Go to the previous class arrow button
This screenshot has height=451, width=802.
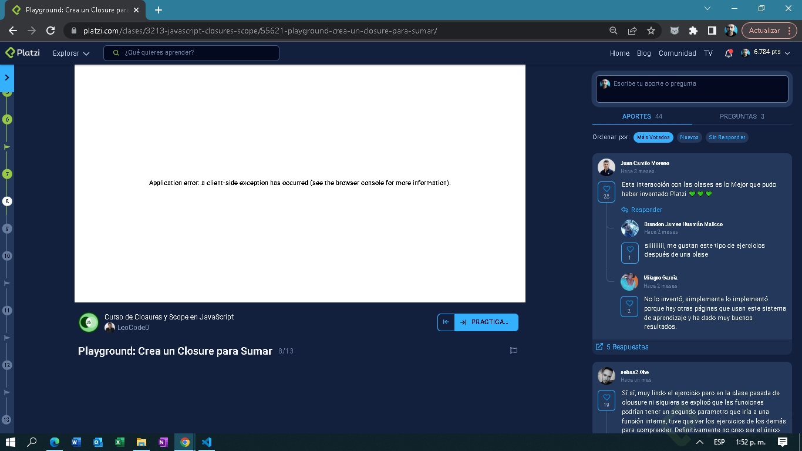click(x=446, y=322)
